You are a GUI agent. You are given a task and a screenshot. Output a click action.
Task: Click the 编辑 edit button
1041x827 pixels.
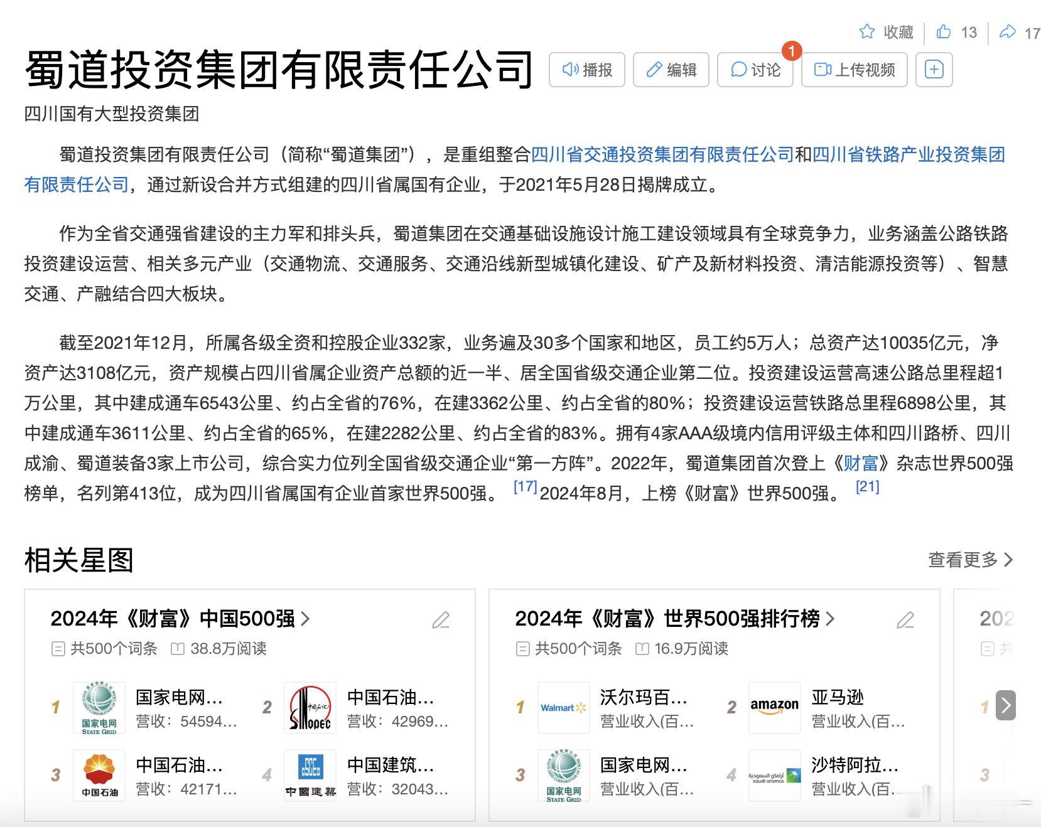click(x=671, y=69)
